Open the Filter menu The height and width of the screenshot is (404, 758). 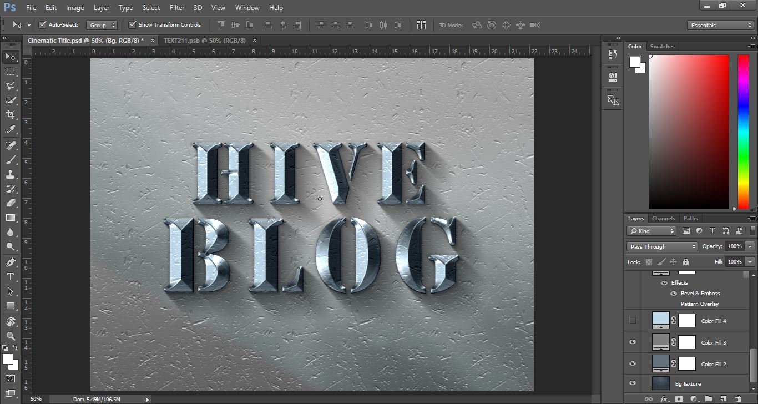[x=177, y=8]
